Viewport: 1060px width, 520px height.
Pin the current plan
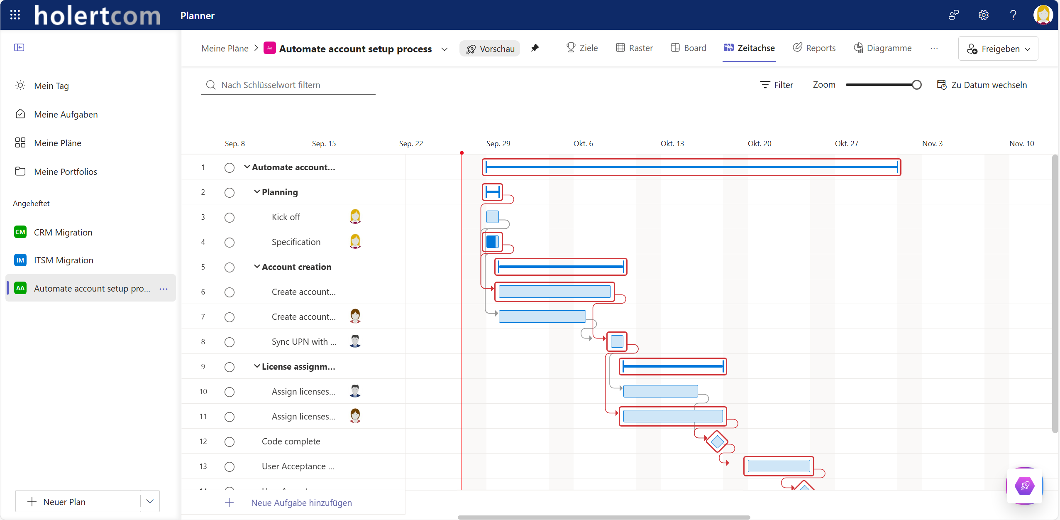tap(535, 48)
